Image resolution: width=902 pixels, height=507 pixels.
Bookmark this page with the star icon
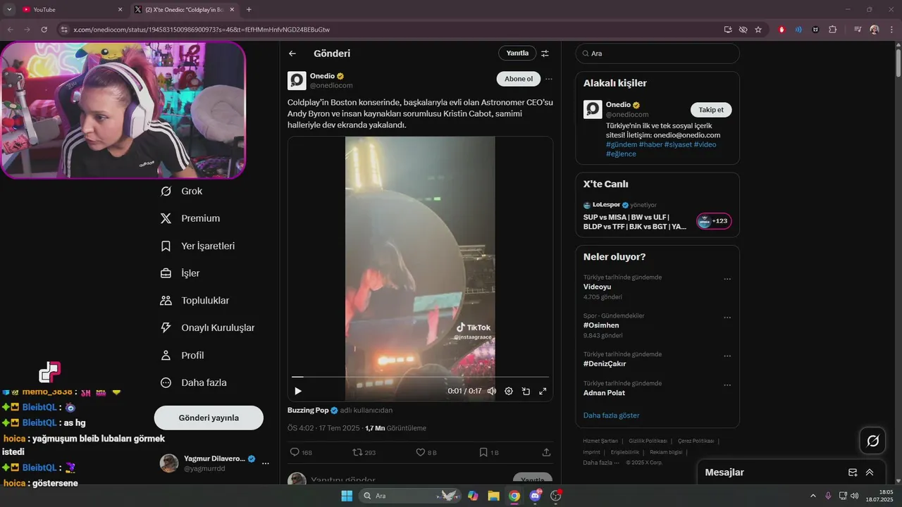758,30
